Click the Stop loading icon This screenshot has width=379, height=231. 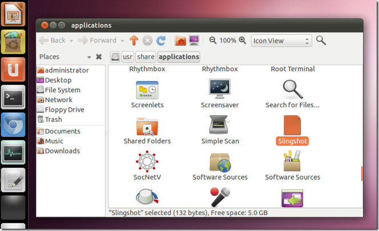(147, 40)
